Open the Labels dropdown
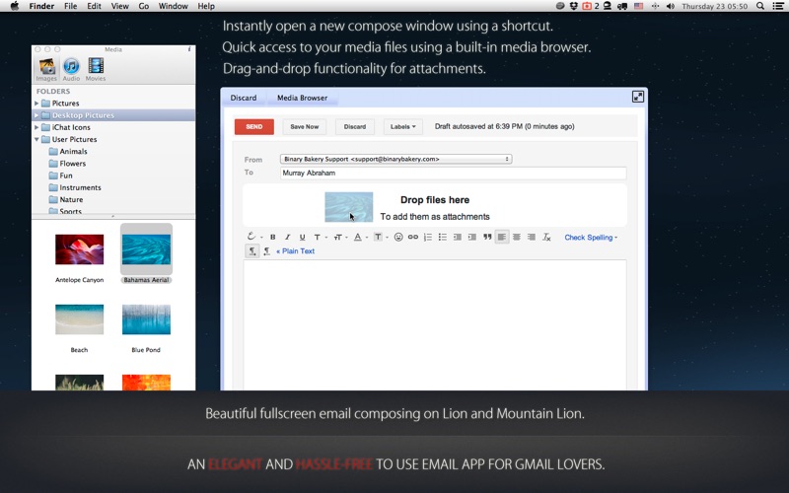Image resolution: width=789 pixels, height=493 pixels. pos(402,127)
